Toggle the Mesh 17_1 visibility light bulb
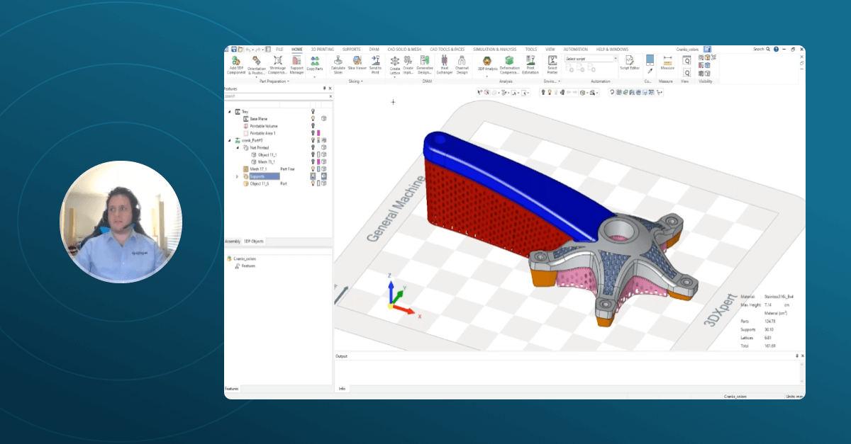 pos(313,169)
